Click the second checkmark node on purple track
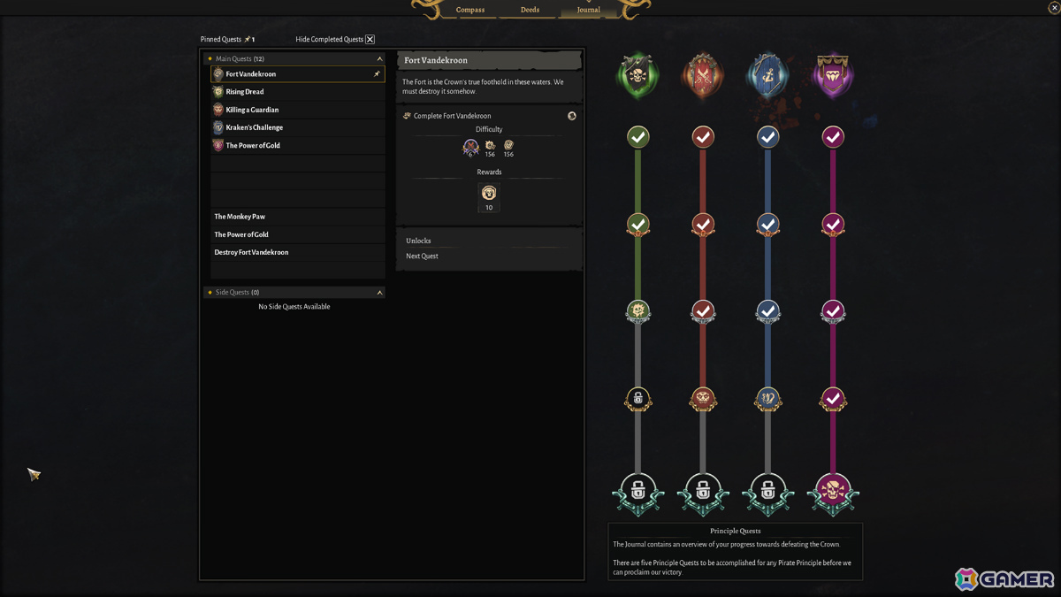This screenshot has width=1061, height=597. (833, 225)
